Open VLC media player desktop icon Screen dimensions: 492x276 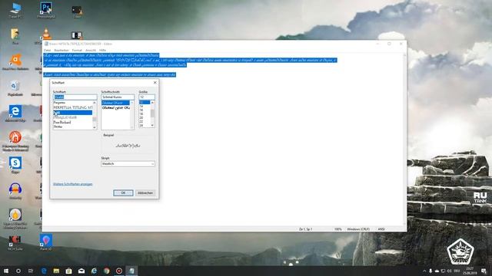click(46, 34)
